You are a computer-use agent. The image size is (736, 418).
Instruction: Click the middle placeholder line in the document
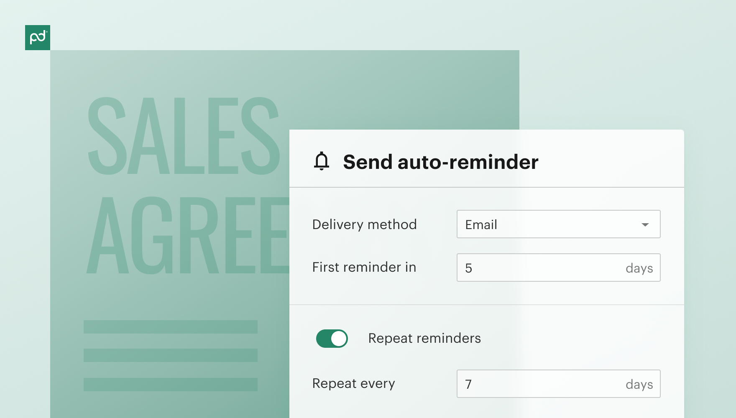click(171, 355)
